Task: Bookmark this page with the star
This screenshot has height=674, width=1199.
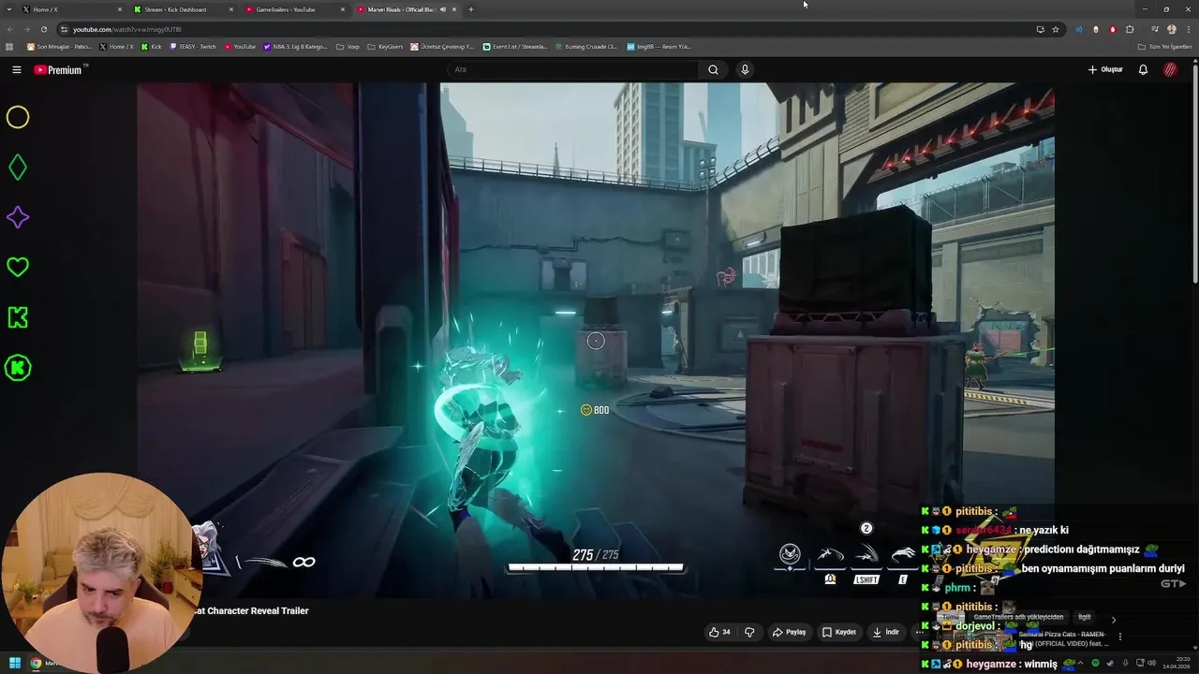Action: 1056,29
